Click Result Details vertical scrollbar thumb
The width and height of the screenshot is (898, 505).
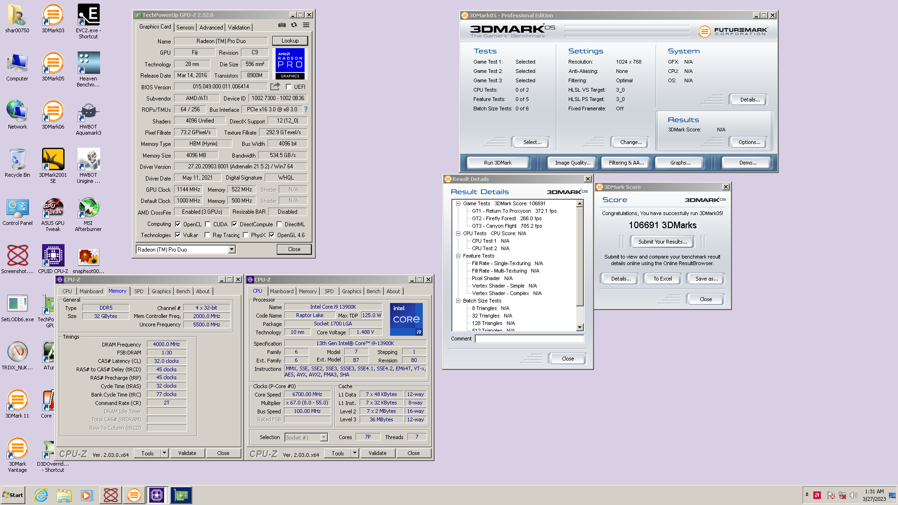point(580,257)
